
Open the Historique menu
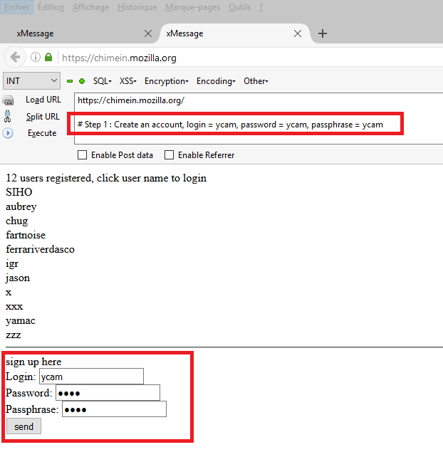pyautogui.click(x=137, y=7)
